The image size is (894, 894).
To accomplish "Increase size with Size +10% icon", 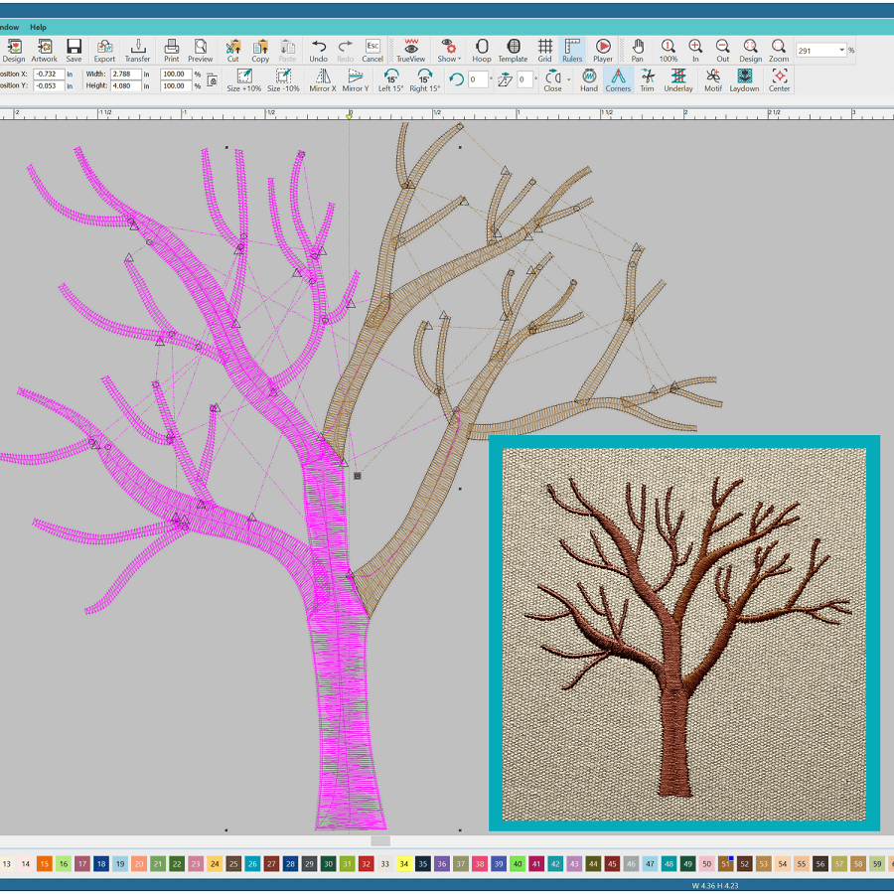I will [243, 80].
